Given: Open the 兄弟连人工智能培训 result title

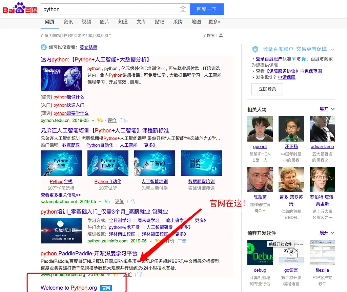Looking at the screenshot, I should pyautogui.click(x=105, y=131).
